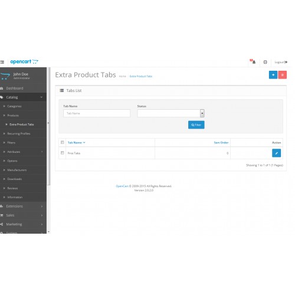The height and width of the screenshot is (295, 295).
Task: Expand the Marketing sidebar menu
Action: click(x=23, y=224)
